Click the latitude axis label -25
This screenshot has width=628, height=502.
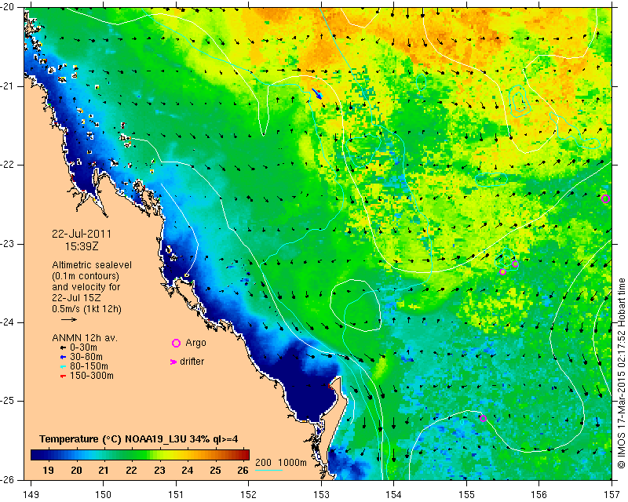coord(9,401)
